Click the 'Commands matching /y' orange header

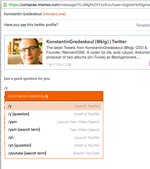click(x=54, y=96)
